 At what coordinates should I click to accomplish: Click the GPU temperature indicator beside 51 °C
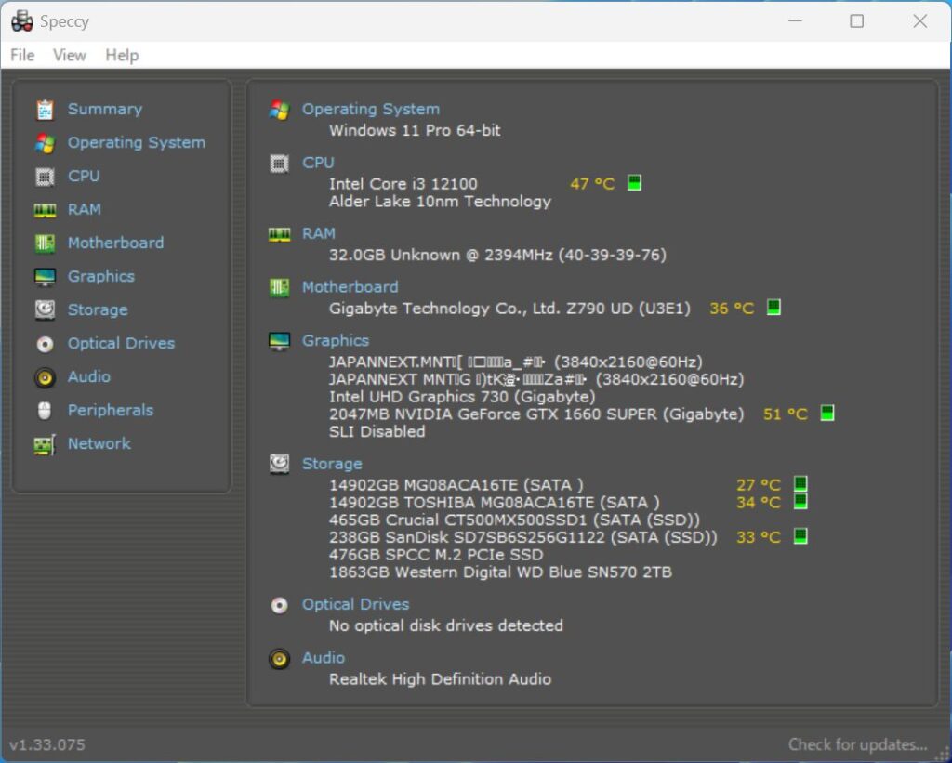[x=826, y=414]
